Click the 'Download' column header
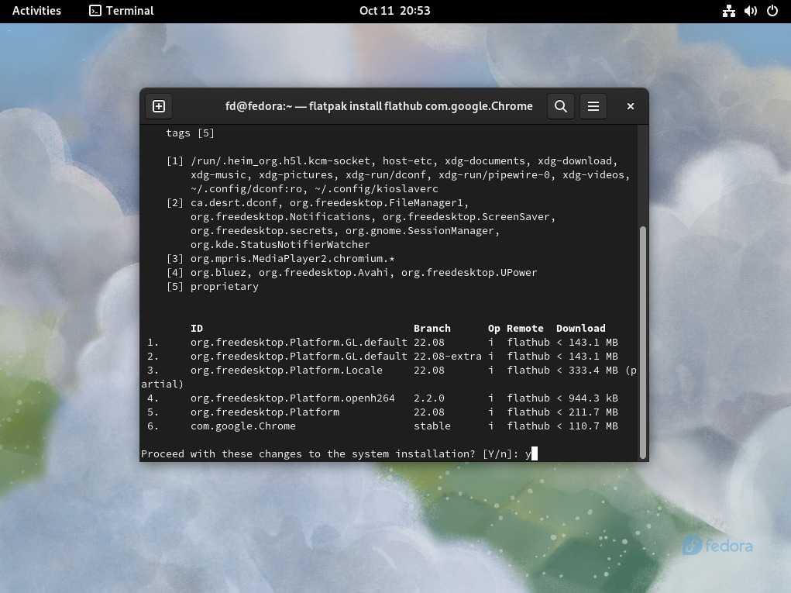This screenshot has width=791, height=593. click(x=580, y=328)
